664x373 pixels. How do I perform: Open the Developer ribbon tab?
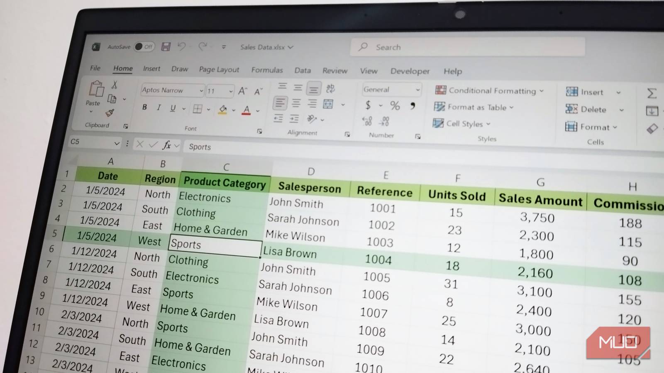coord(410,71)
